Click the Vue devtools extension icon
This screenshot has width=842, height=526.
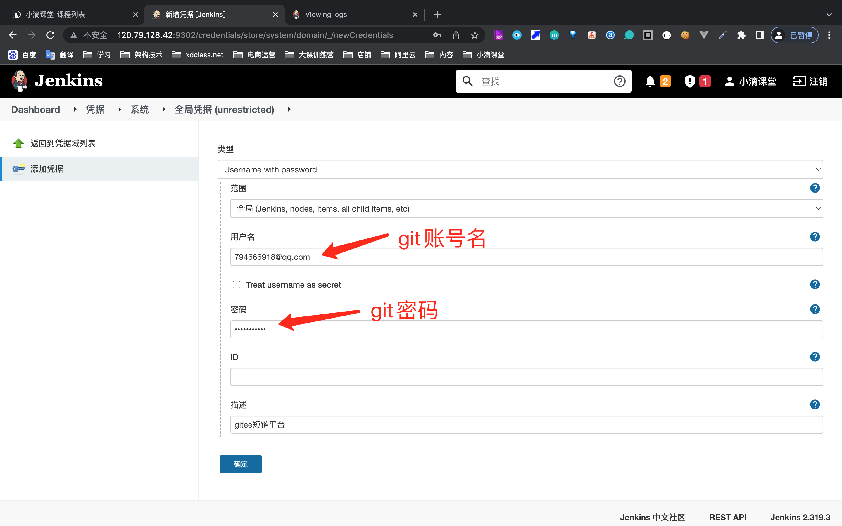click(x=703, y=35)
